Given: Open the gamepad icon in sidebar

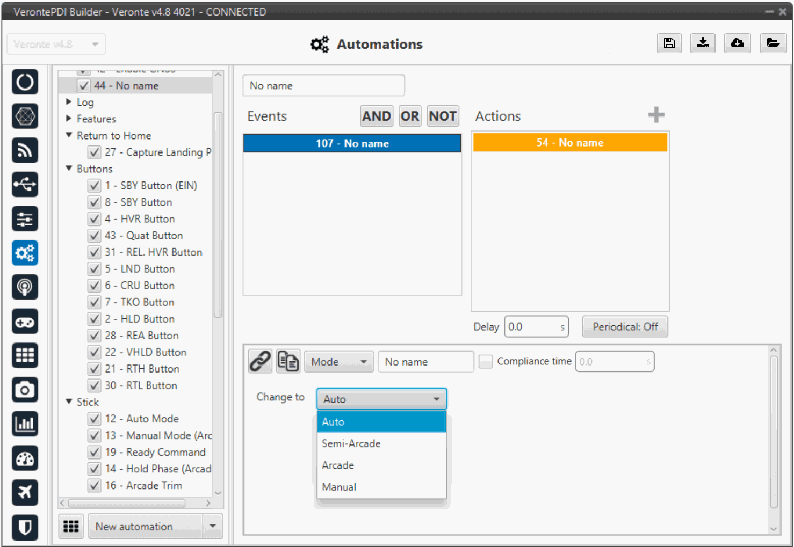Looking at the screenshot, I should (x=25, y=322).
